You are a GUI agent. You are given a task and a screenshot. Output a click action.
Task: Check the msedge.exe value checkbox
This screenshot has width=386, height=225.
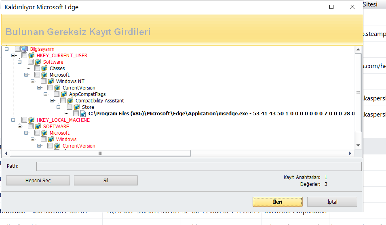click(76, 113)
